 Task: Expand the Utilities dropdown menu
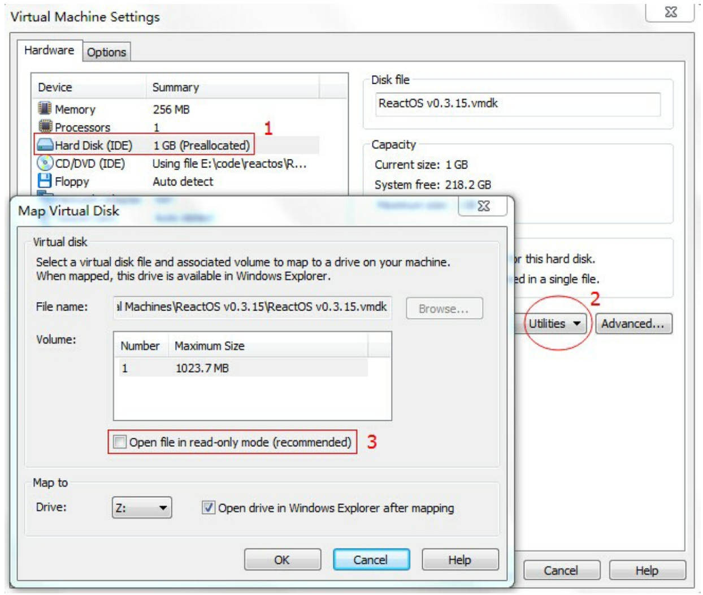pos(554,324)
